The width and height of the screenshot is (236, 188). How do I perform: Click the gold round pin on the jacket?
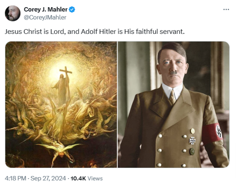pos(193,131)
